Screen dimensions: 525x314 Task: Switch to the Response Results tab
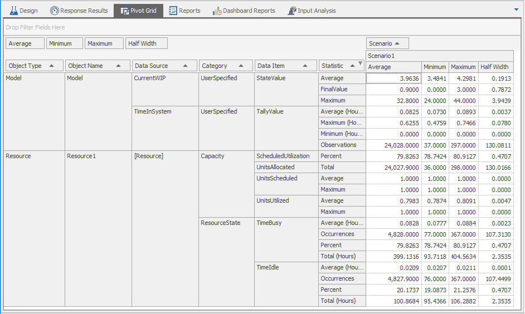pyautogui.click(x=79, y=11)
